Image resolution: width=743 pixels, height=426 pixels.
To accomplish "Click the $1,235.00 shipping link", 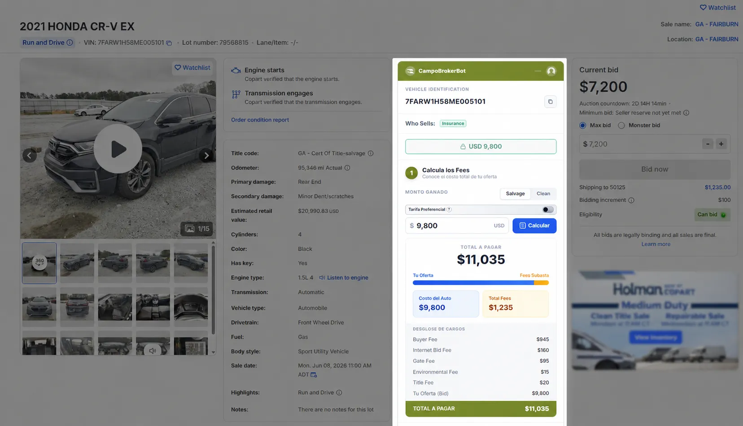I will pyautogui.click(x=717, y=187).
